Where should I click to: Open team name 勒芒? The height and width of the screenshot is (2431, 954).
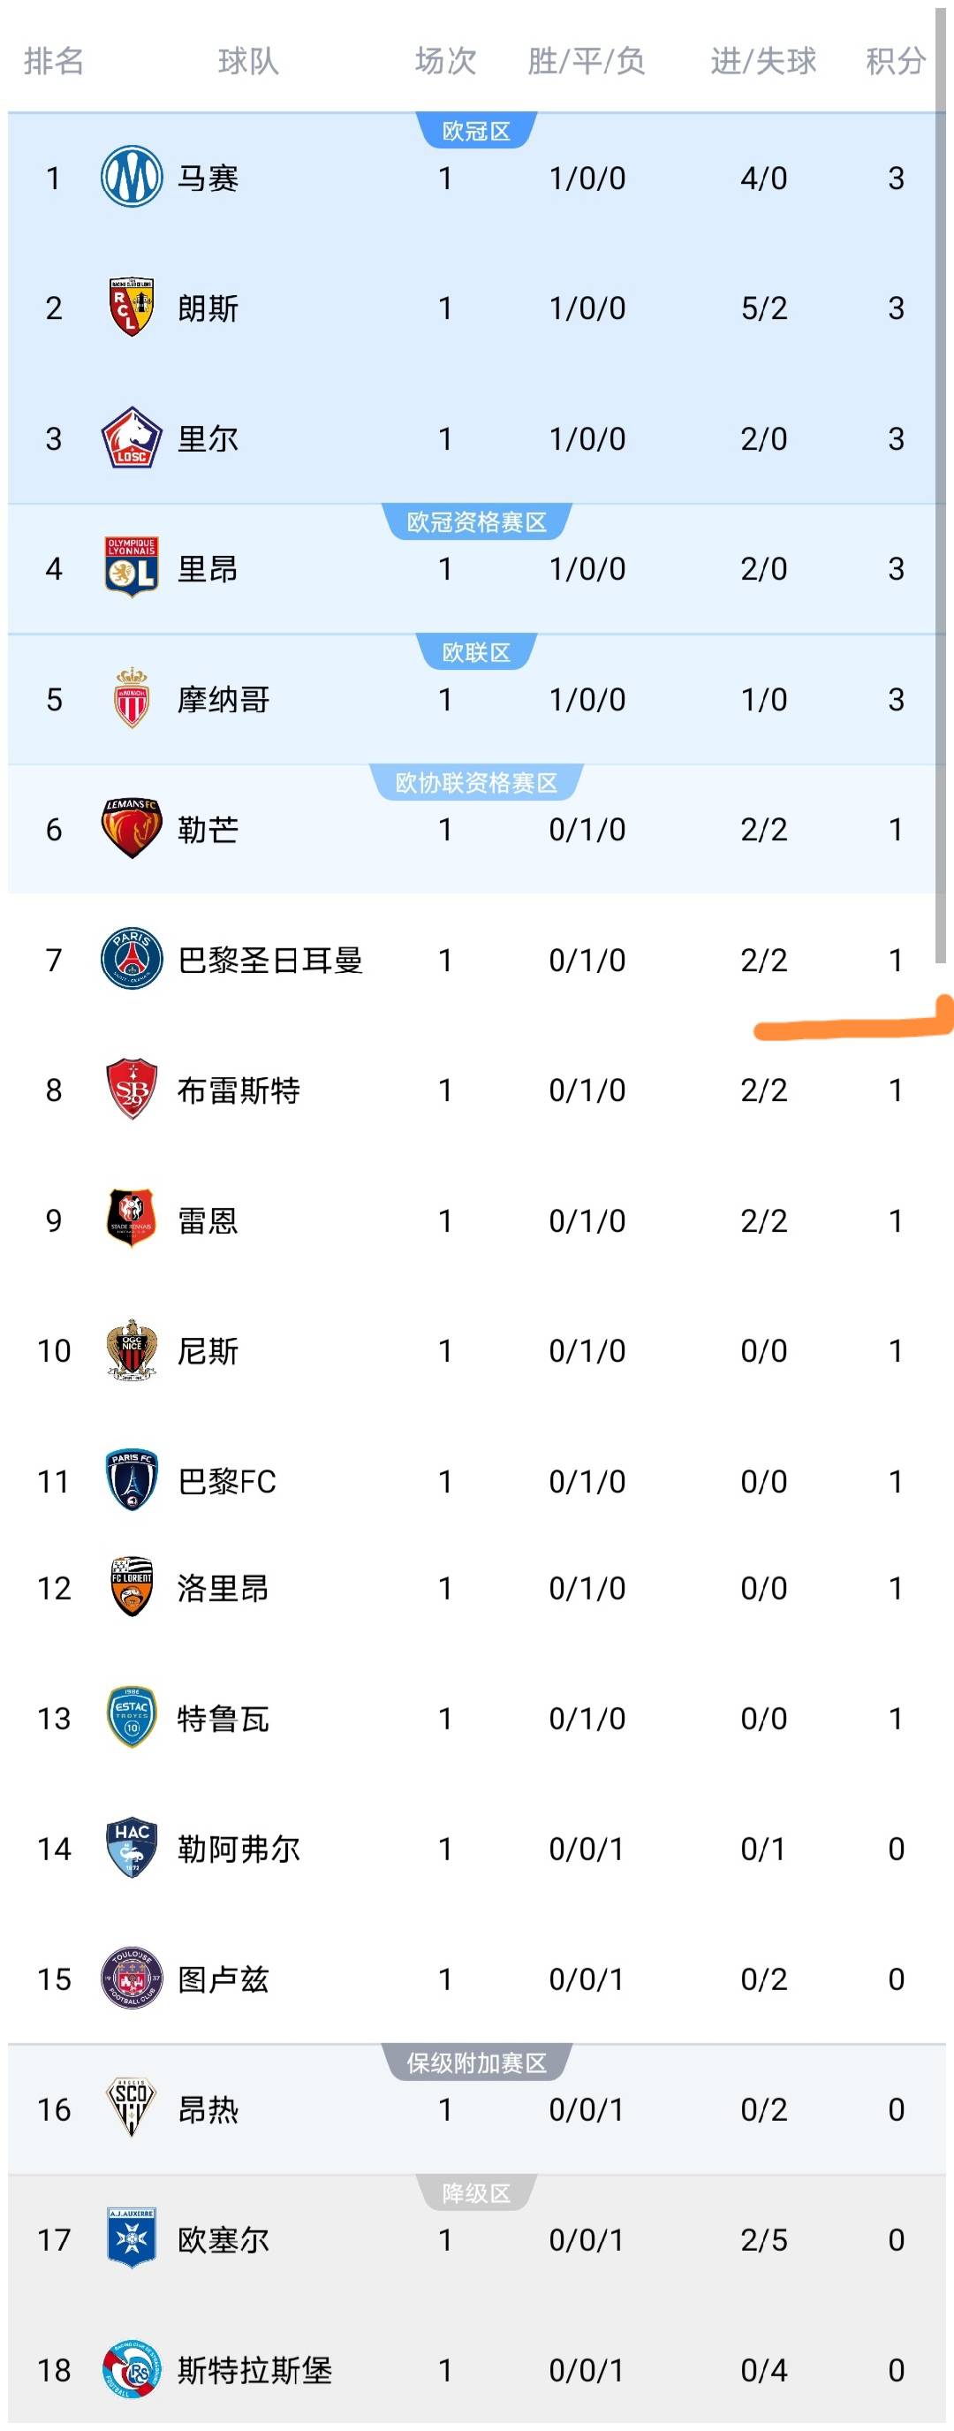pyautogui.click(x=208, y=829)
